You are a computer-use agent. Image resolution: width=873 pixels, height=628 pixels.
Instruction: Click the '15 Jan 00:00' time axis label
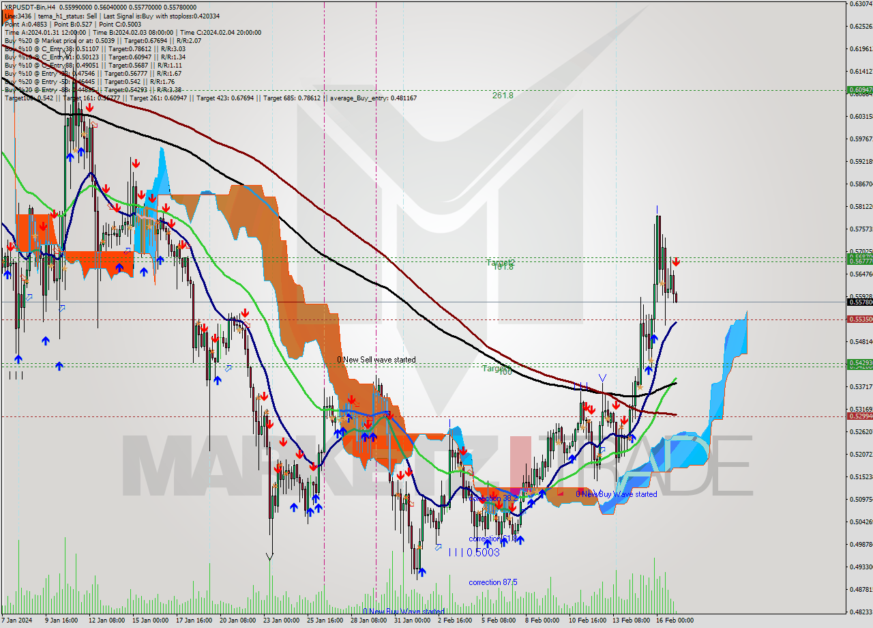click(150, 621)
